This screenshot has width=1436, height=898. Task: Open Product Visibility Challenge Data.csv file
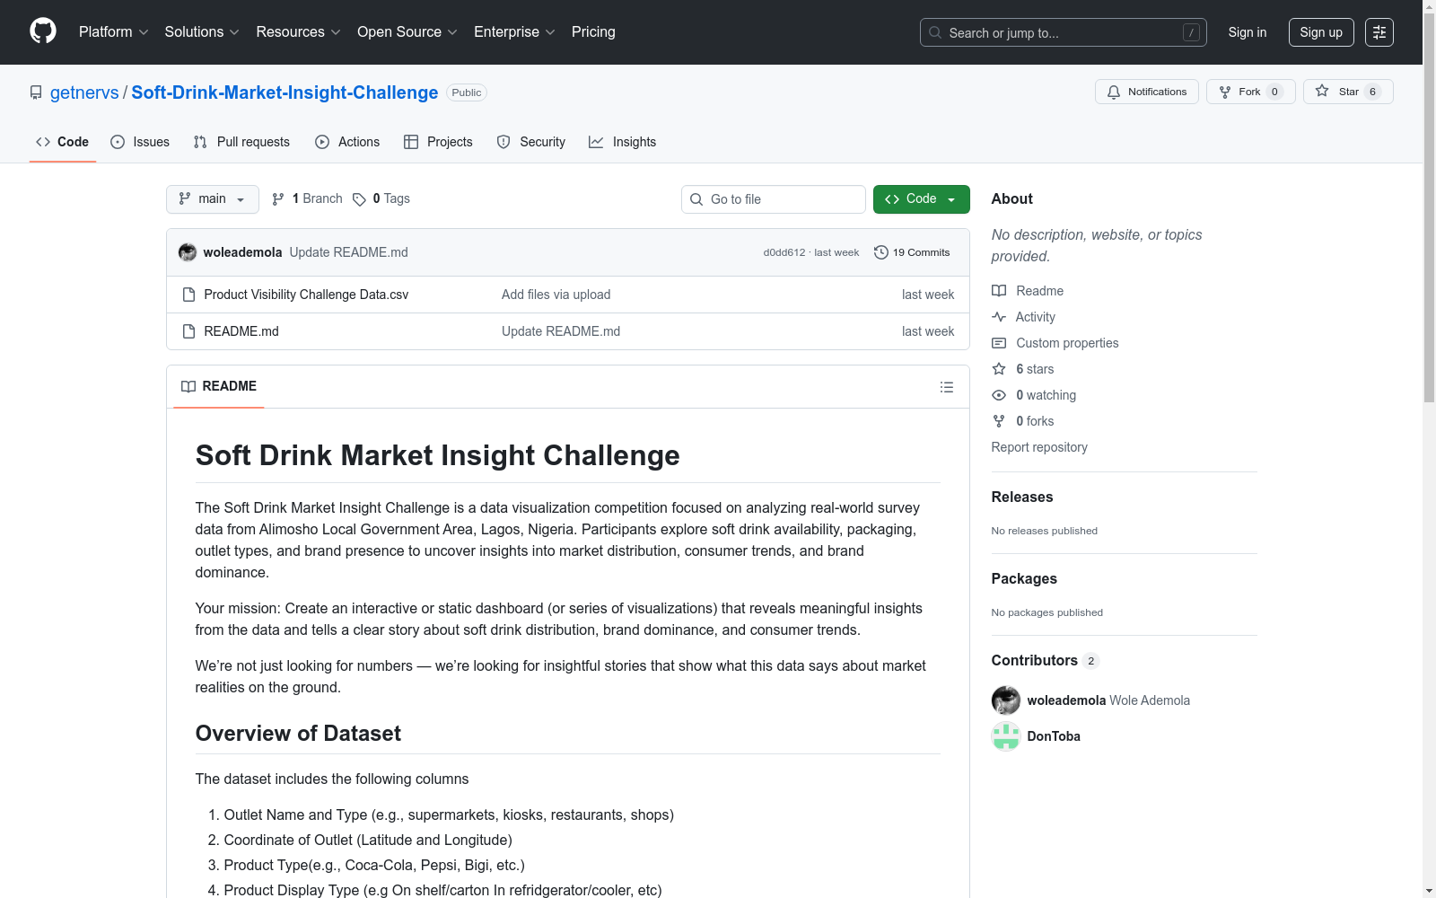(x=306, y=295)
